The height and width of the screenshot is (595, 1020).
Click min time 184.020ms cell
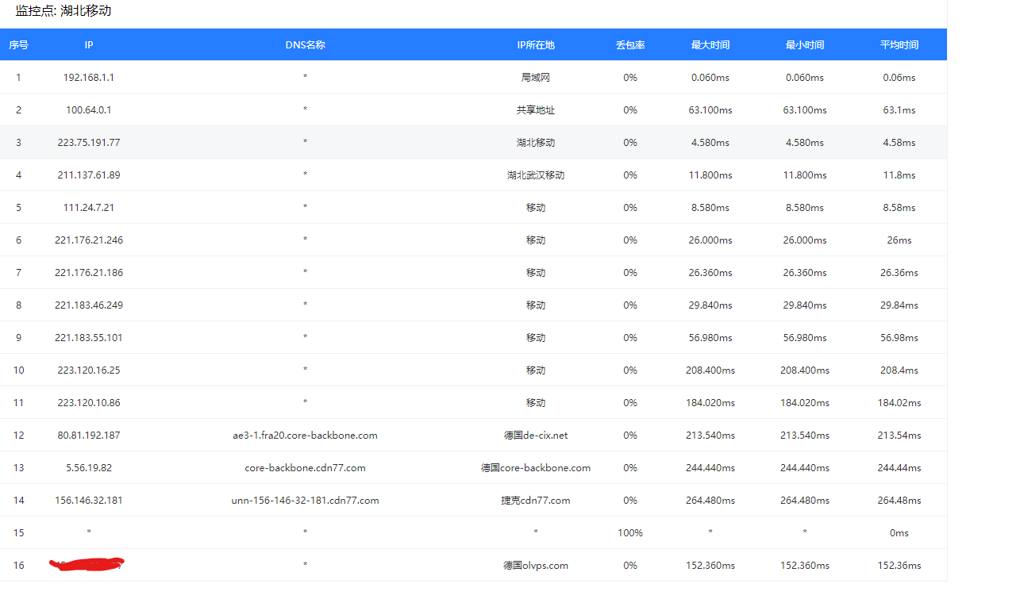[x=805, y=403]
